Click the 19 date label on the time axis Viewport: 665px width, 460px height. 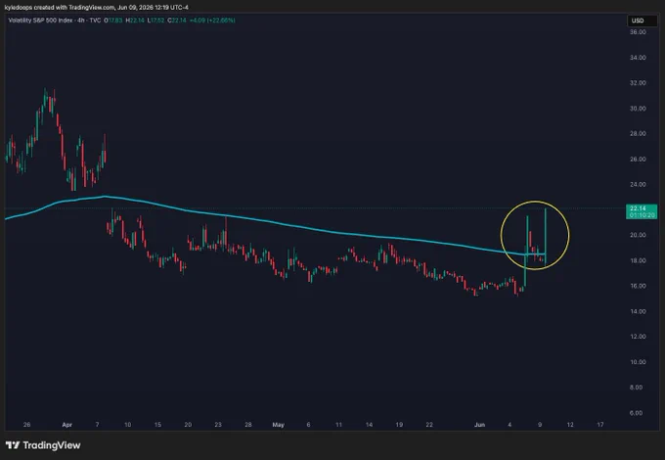399,425
